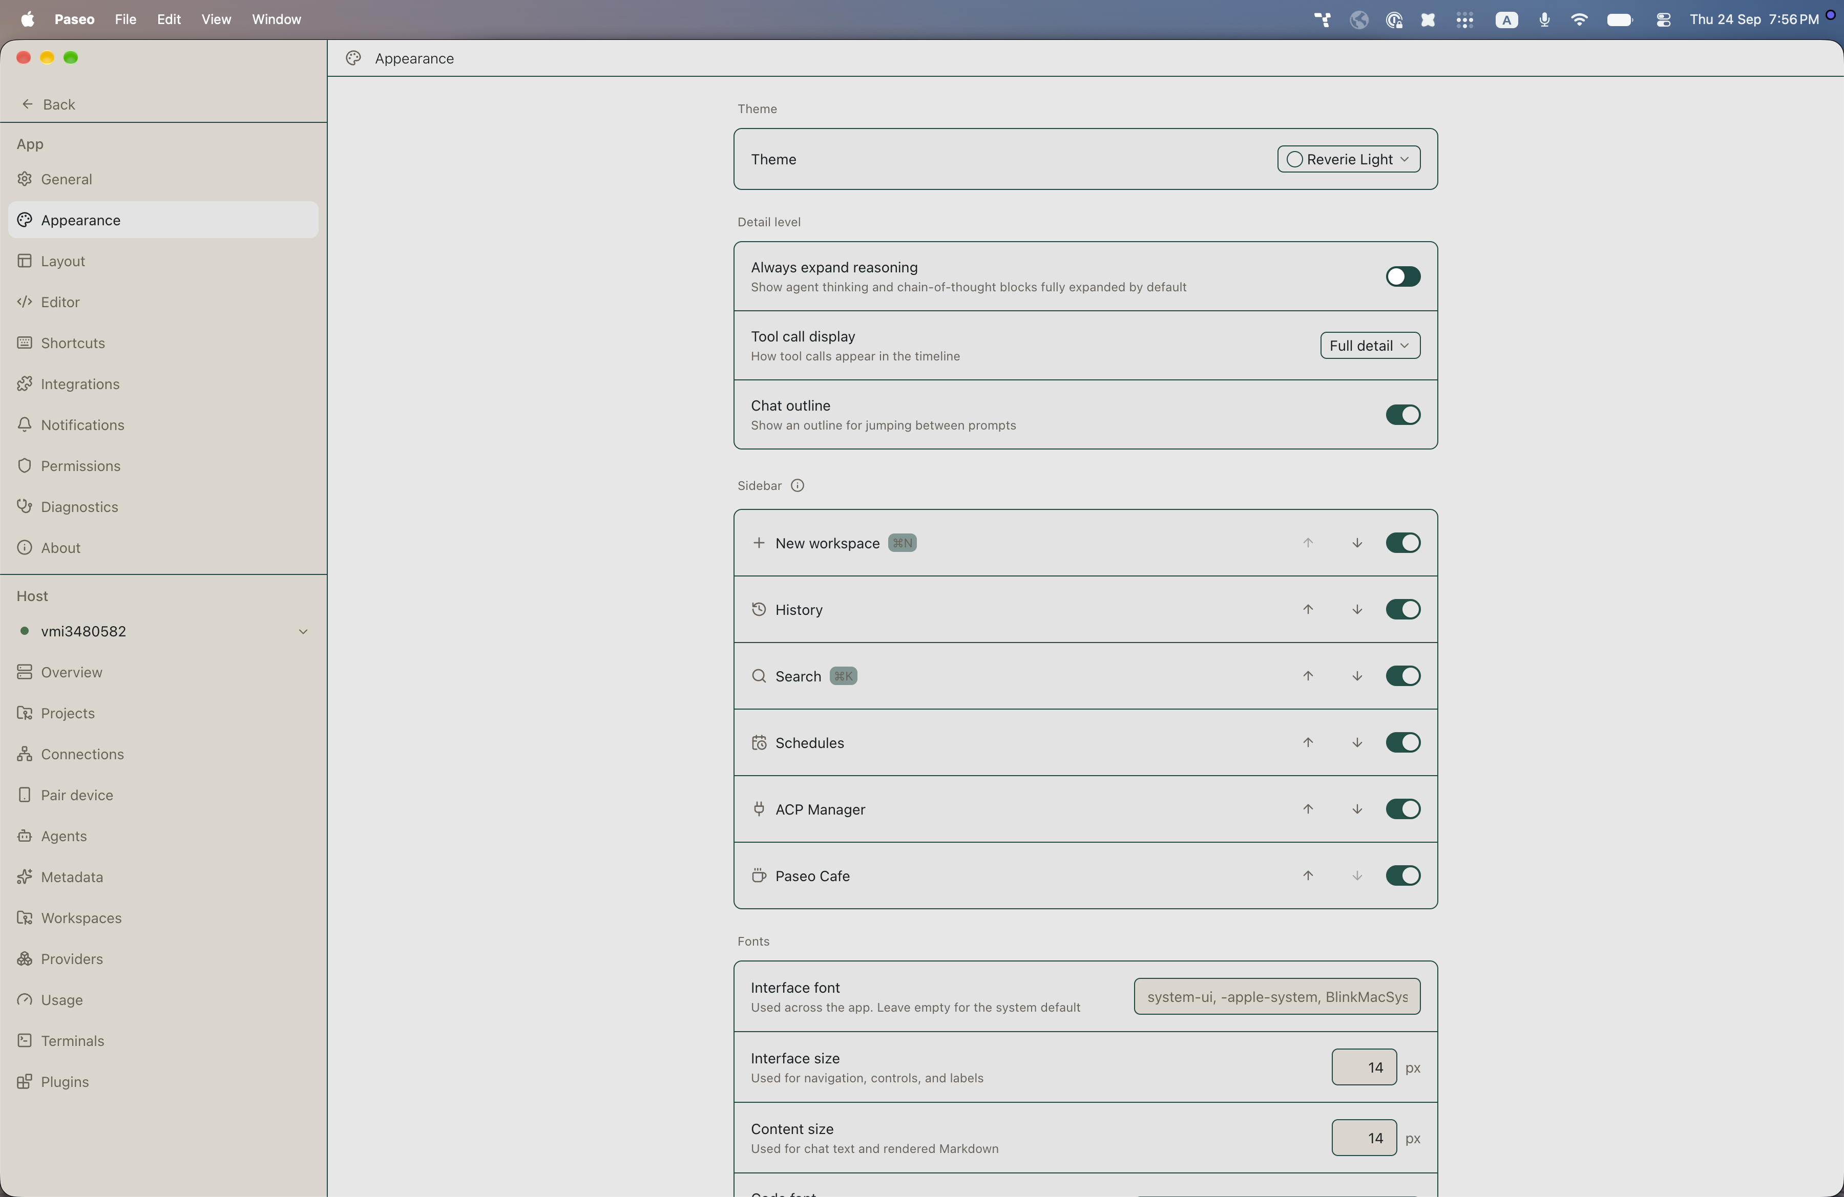This screenshot has width=1844, height=1197.
Task: Click the Wi-Fi status icon
Action: click(1579, 19)
